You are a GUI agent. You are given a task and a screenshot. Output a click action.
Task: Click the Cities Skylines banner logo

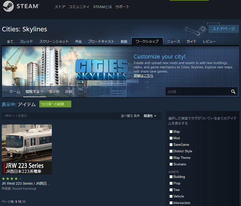point(102,70)
